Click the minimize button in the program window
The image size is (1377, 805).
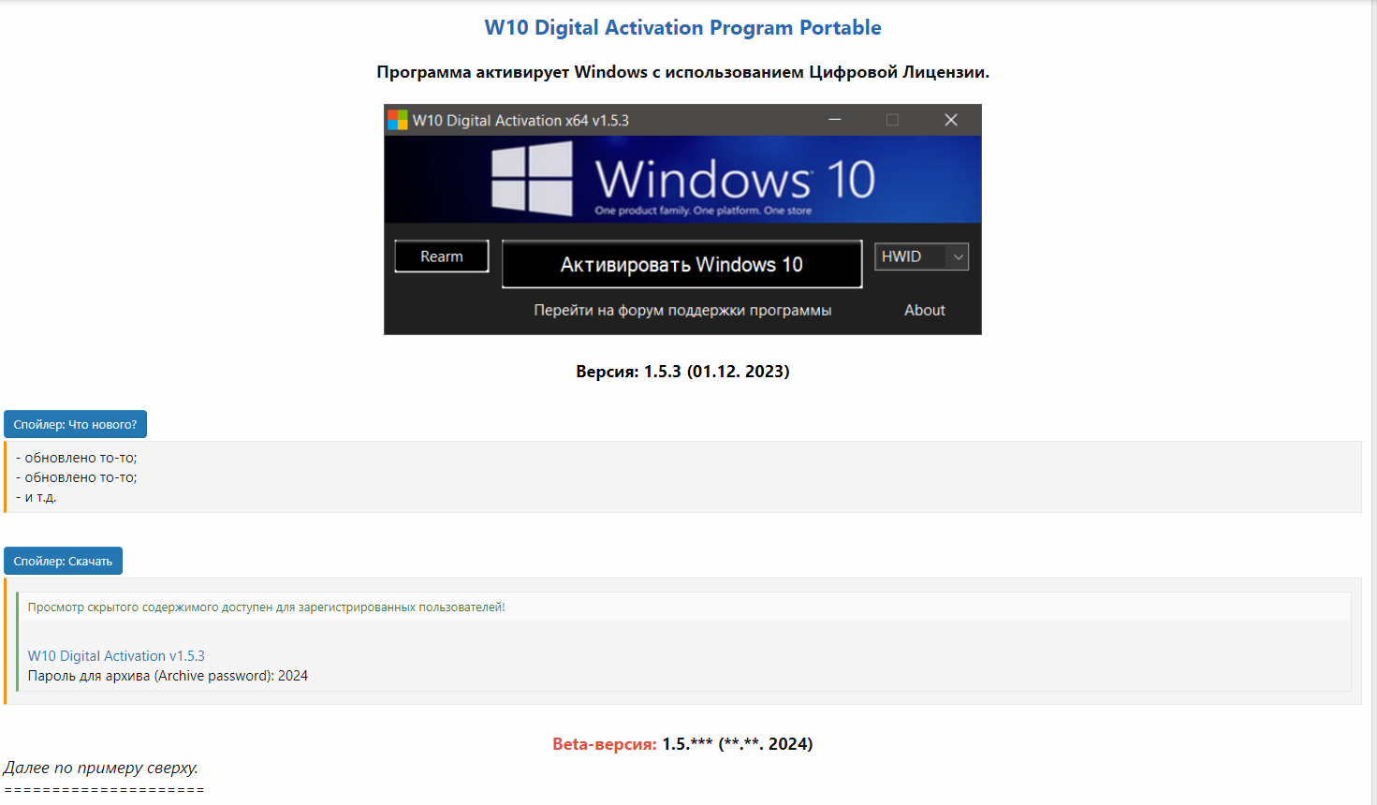(x=833, y=120)
